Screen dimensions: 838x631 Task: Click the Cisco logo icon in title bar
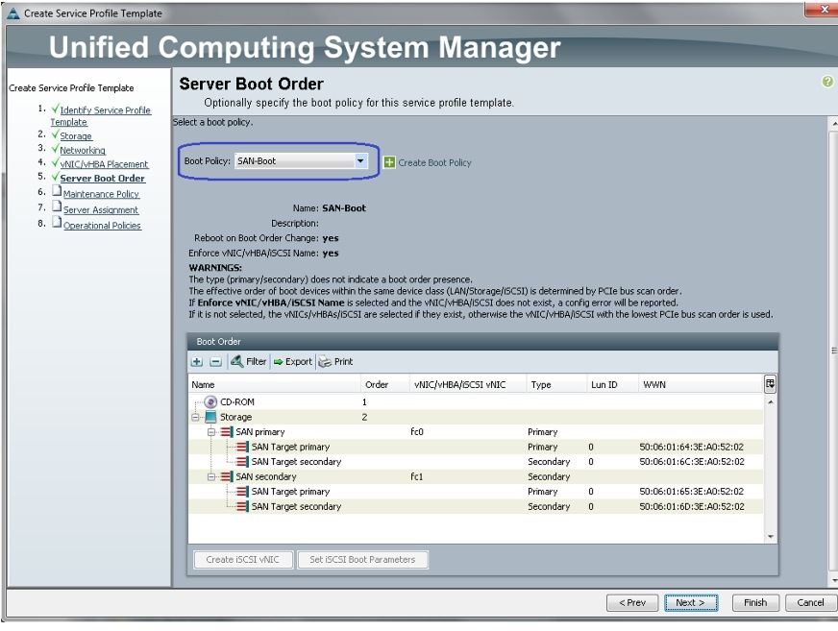click(x=13, y=13)
